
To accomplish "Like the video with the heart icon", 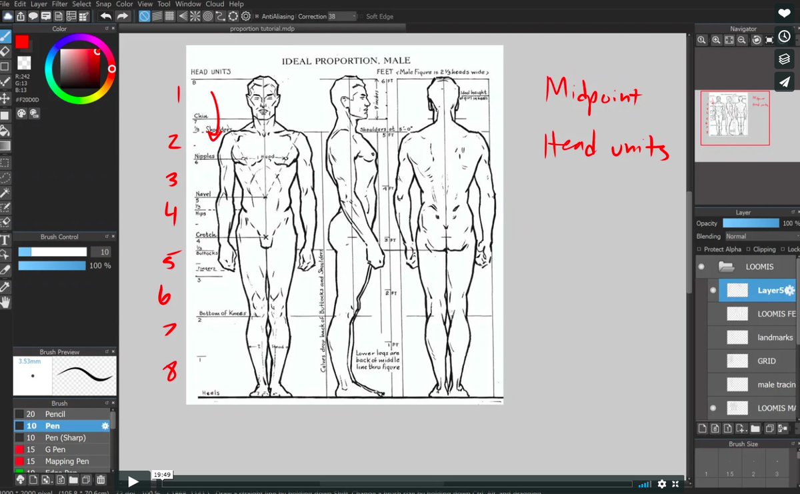I will [x=784, y=13].
